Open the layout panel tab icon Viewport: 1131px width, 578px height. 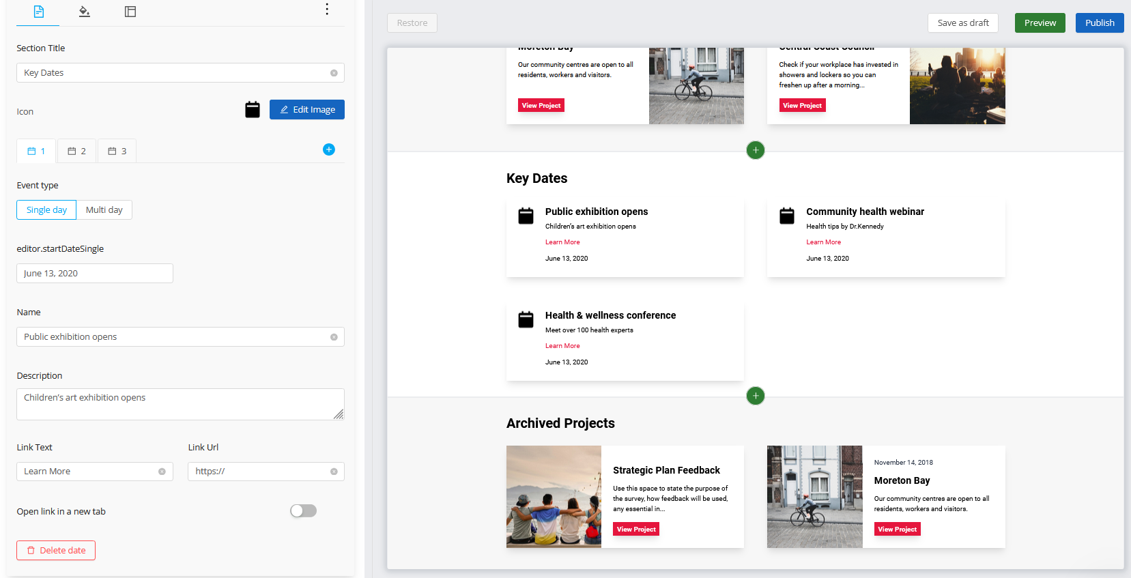(130, 12)
